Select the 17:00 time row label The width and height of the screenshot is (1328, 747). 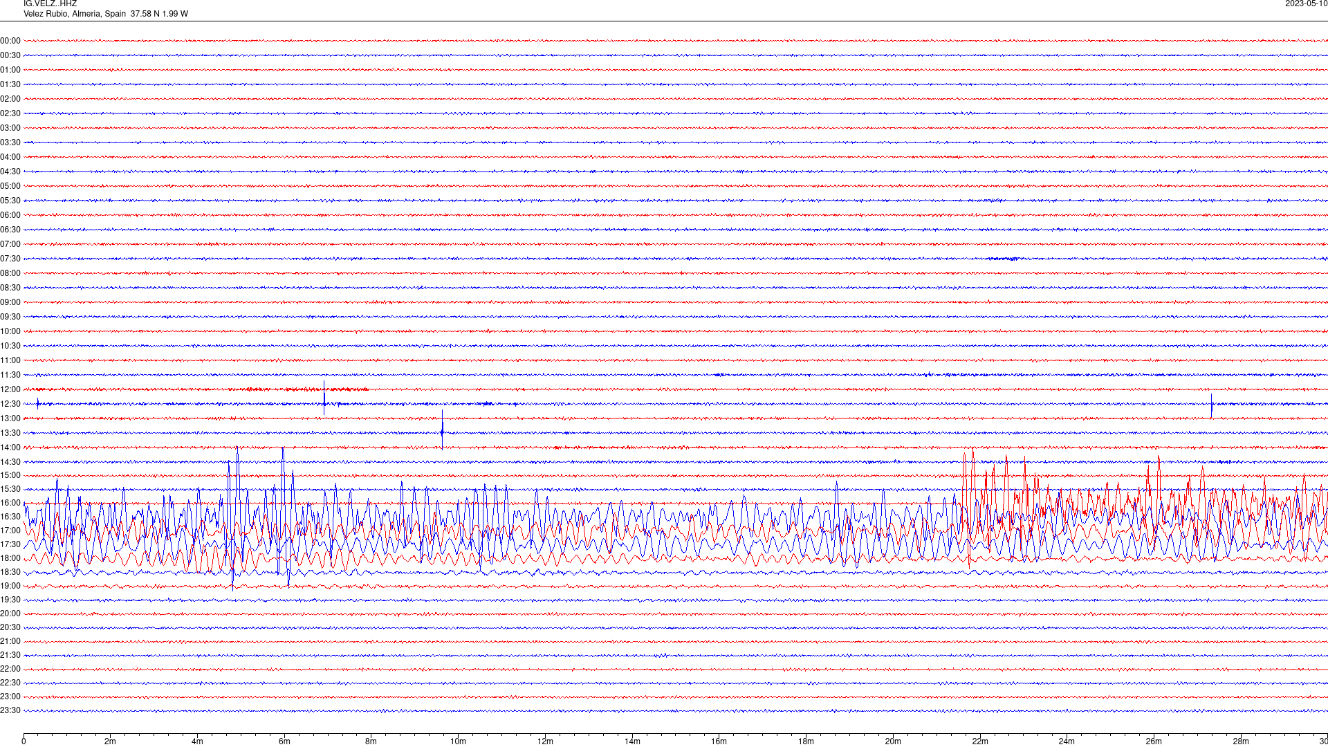10,531
